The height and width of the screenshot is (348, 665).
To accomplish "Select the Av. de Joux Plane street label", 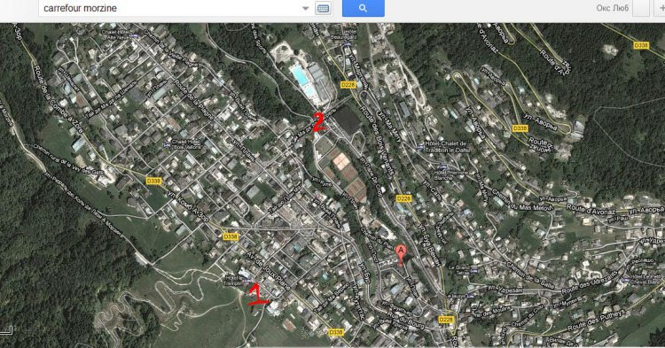I will (269, 271).
